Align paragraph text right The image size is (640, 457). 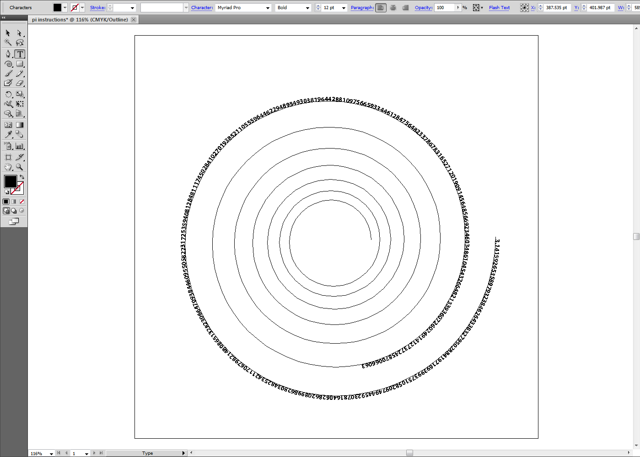point(405,8)
